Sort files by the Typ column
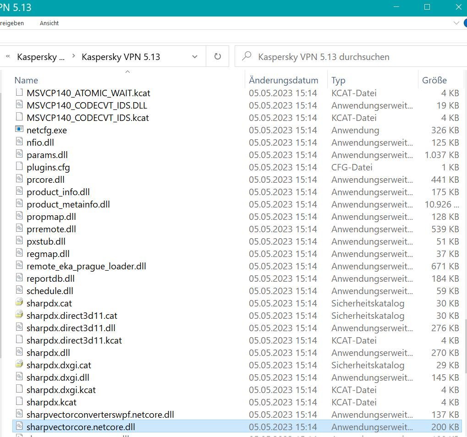The image size is (467, 437). (338, 80)
